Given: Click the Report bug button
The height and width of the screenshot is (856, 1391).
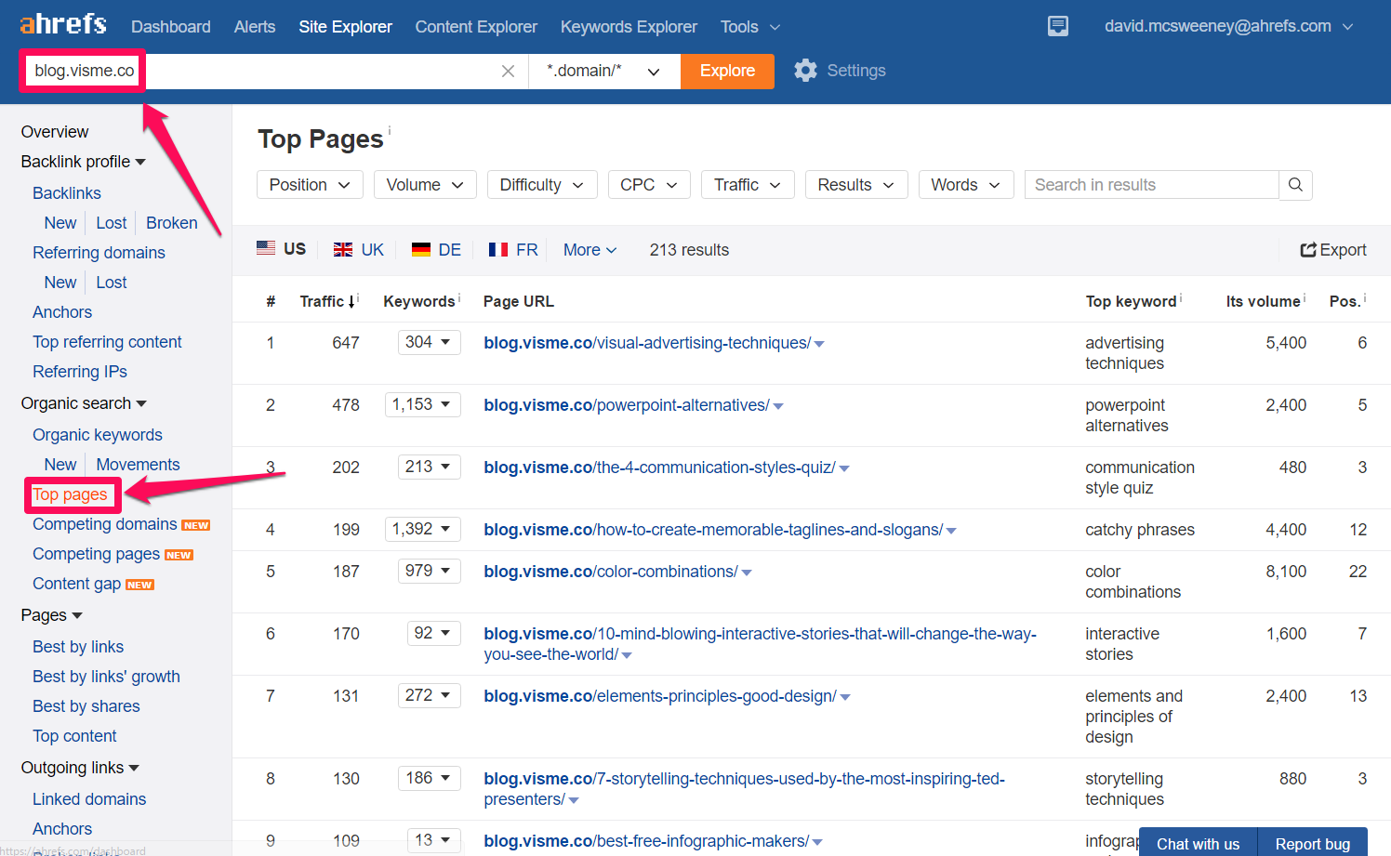Looking at the screenshot, I should 1312,843.
